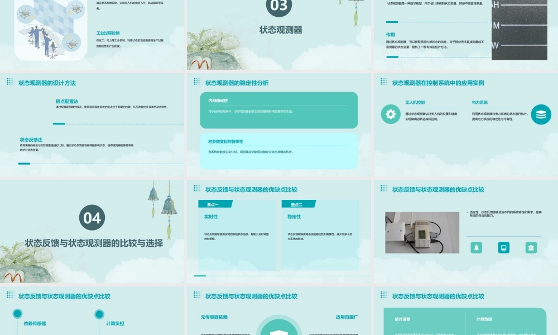Click the 作用 heading

coord(391,35)
